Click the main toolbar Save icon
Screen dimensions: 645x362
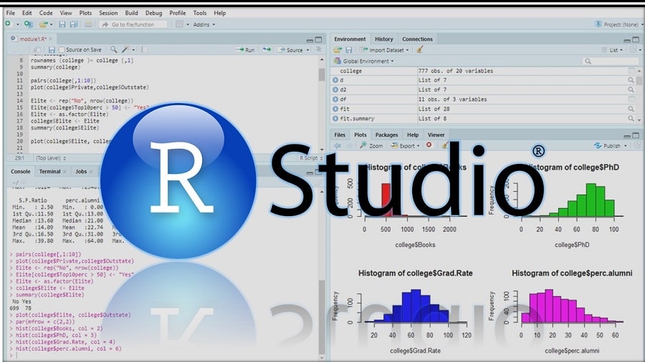(x=62, y=24)
